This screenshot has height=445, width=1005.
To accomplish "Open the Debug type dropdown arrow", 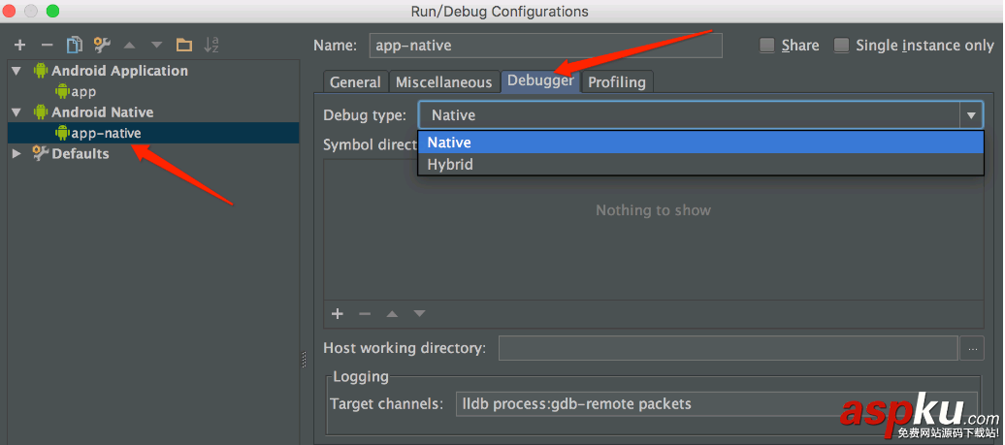I will tap(970, 115).
